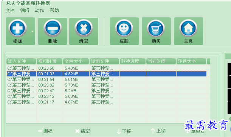Click the bottom 清空 button
The height and width of the screenshot is (137, 231).
pos(82,131)
